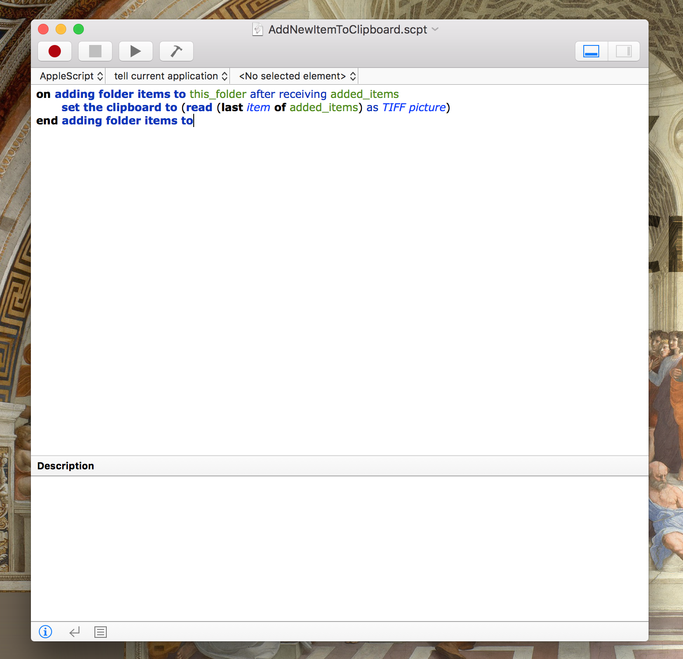Image resolution: width=683 pixels, height=659 pixels.
Task: Toggle the bottom accessory pane visibility
Action: click(x=591, y=51)
